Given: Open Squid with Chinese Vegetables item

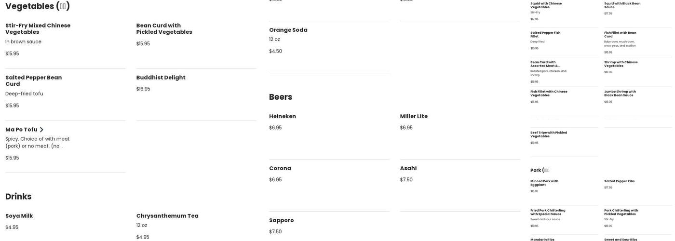Looking at the screenshot, I should (x=546, y=5).
